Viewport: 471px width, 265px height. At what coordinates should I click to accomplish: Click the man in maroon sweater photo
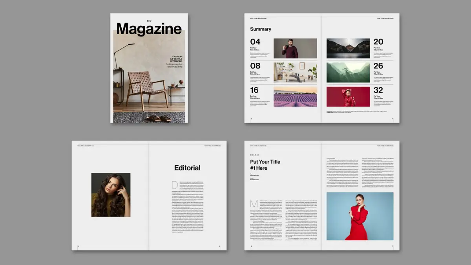pos(295,48)
